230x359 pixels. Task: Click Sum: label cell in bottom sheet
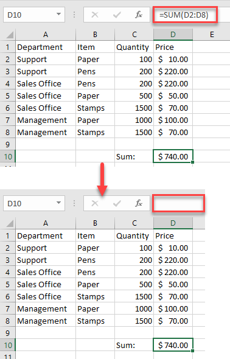click(x=134, y=345)
